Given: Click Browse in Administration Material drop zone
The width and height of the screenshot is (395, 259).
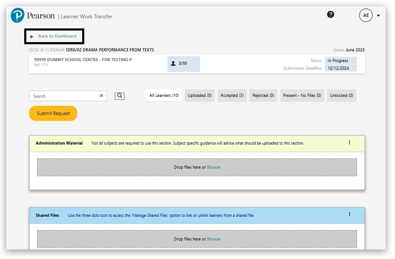Looking at the screenshot, I should pos(213,167).
